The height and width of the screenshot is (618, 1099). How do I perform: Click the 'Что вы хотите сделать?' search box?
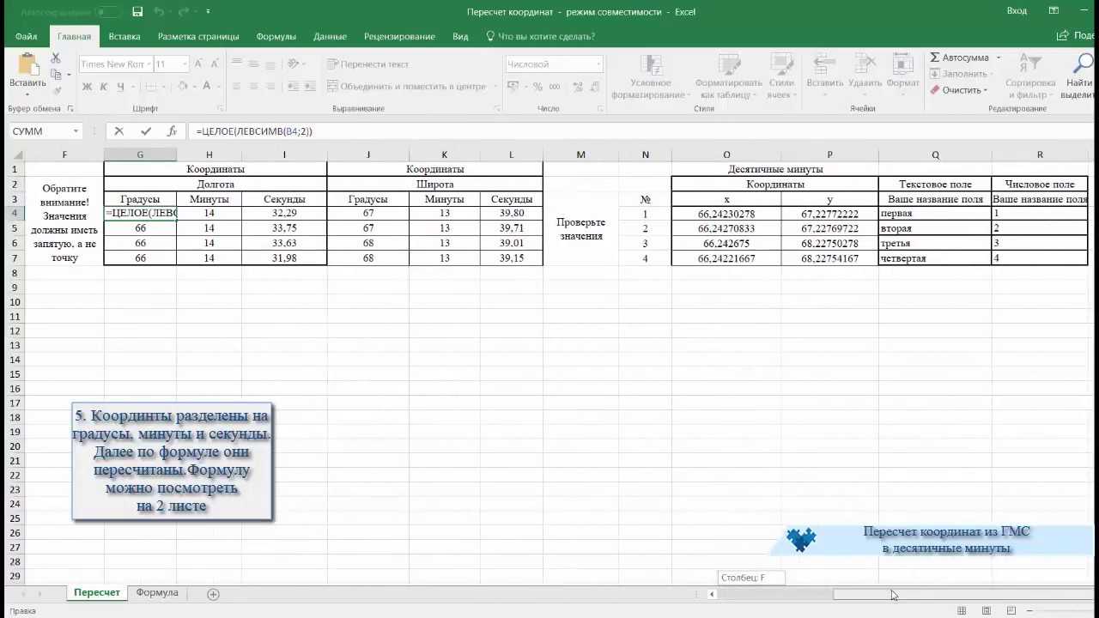pos(540,36)
